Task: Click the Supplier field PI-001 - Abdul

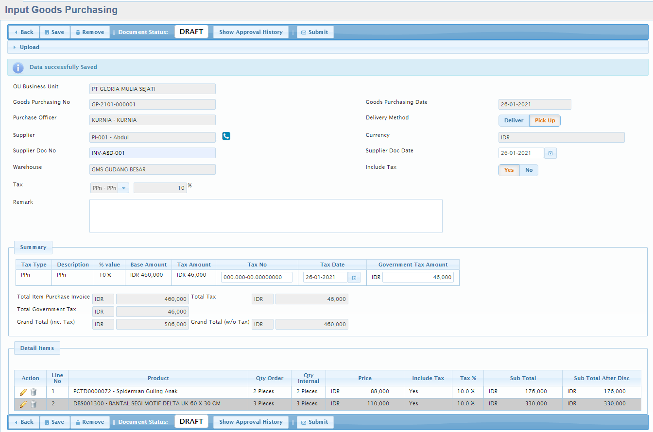Action: tap(153, 137)
